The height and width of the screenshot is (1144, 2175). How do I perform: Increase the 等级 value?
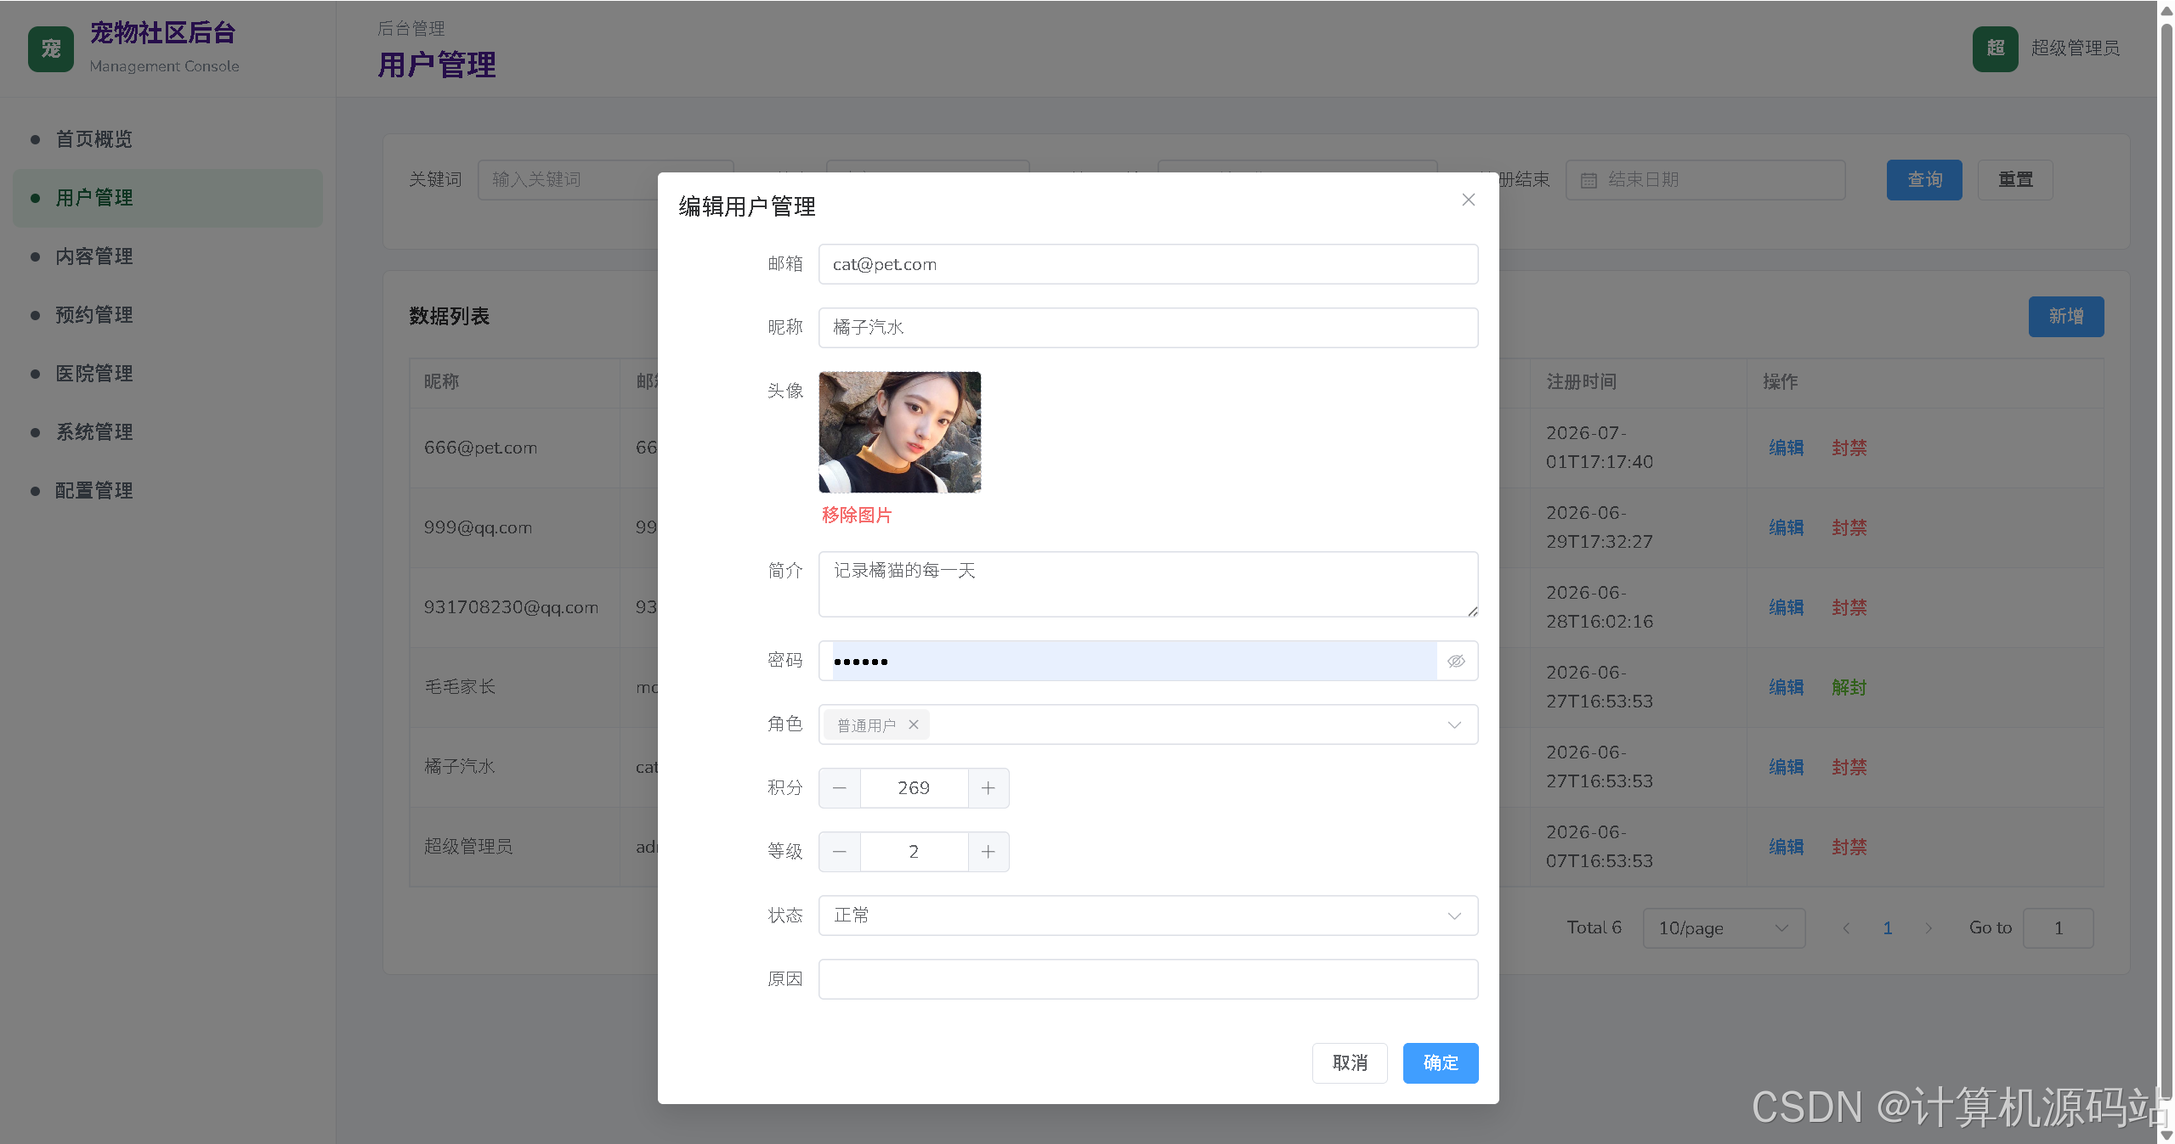click(988, 852)
